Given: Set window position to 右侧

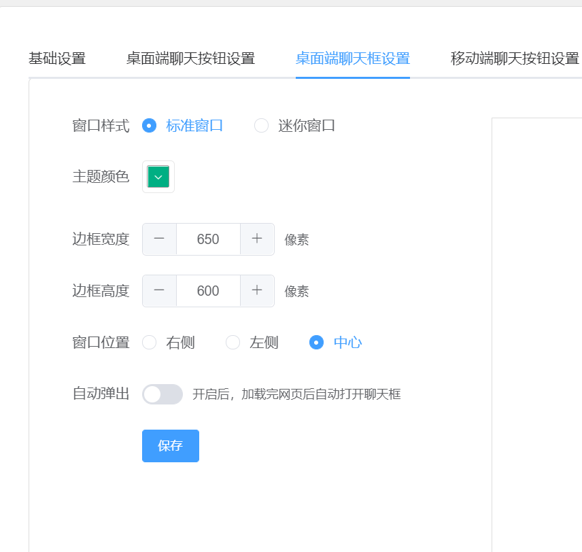Looking at the screenshot, I should [x=169, y=342].
